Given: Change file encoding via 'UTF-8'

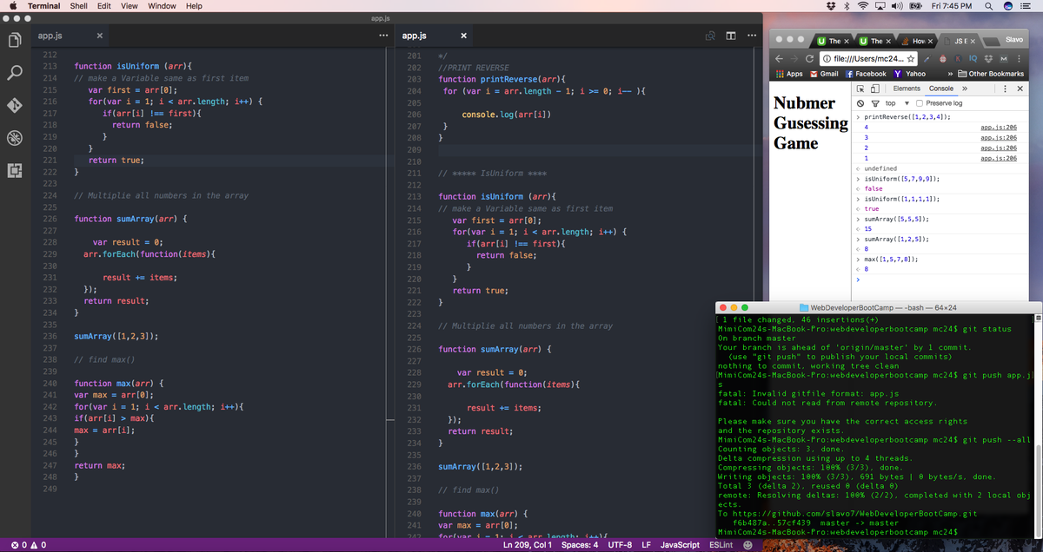Looking at the screenshot, I should [620, 545].
